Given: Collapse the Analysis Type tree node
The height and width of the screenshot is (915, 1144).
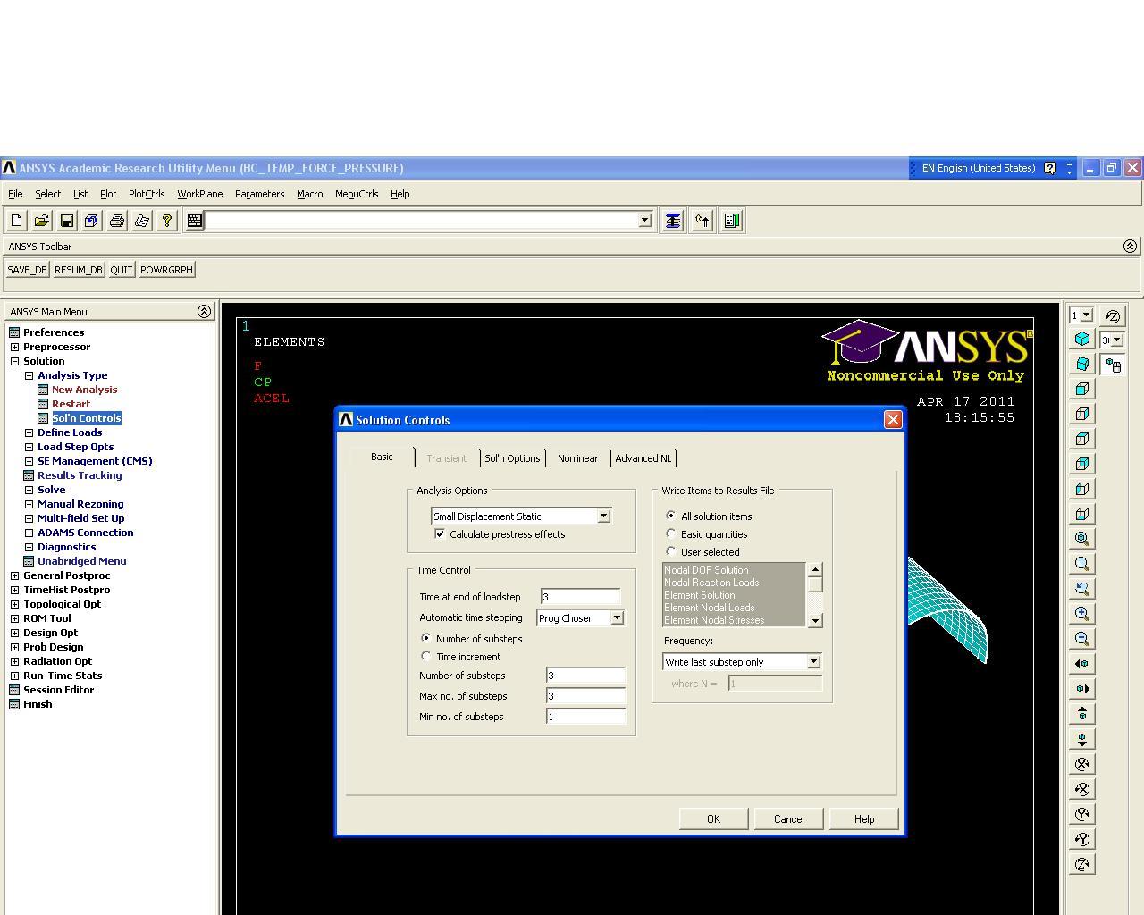Looking at the screenshot, I should pyautogui.click(x=29, y=375).
